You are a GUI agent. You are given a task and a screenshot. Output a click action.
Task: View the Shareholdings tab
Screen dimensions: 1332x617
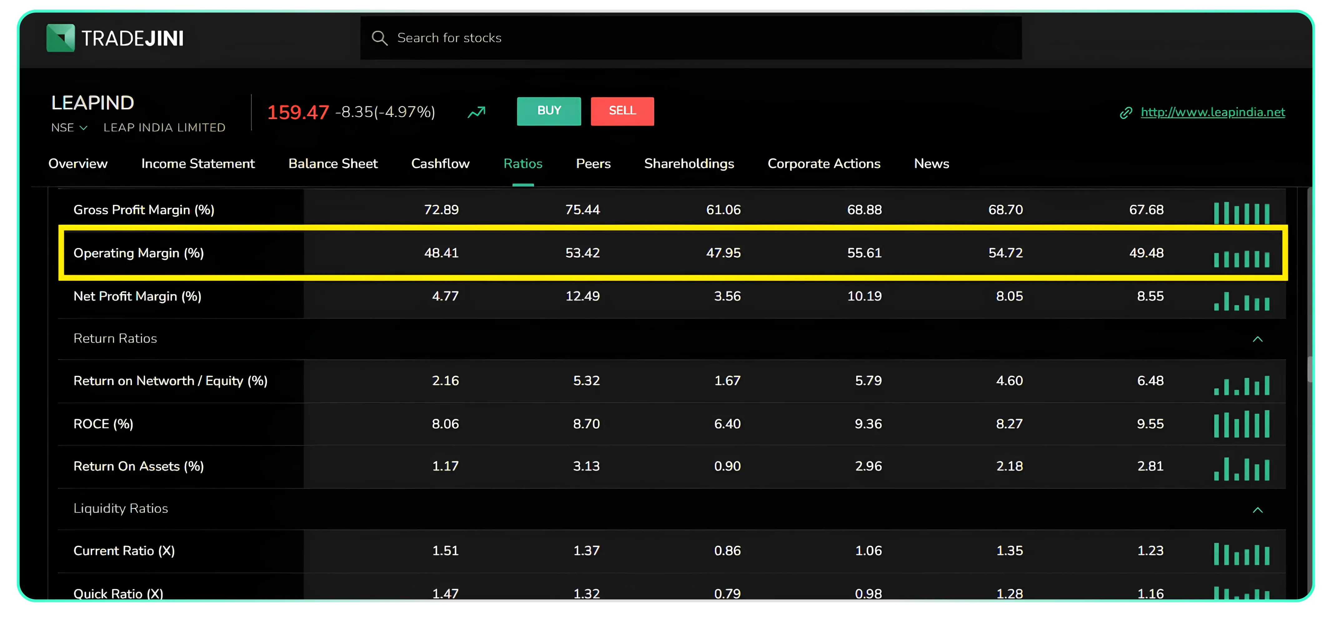tap(689, 163)
